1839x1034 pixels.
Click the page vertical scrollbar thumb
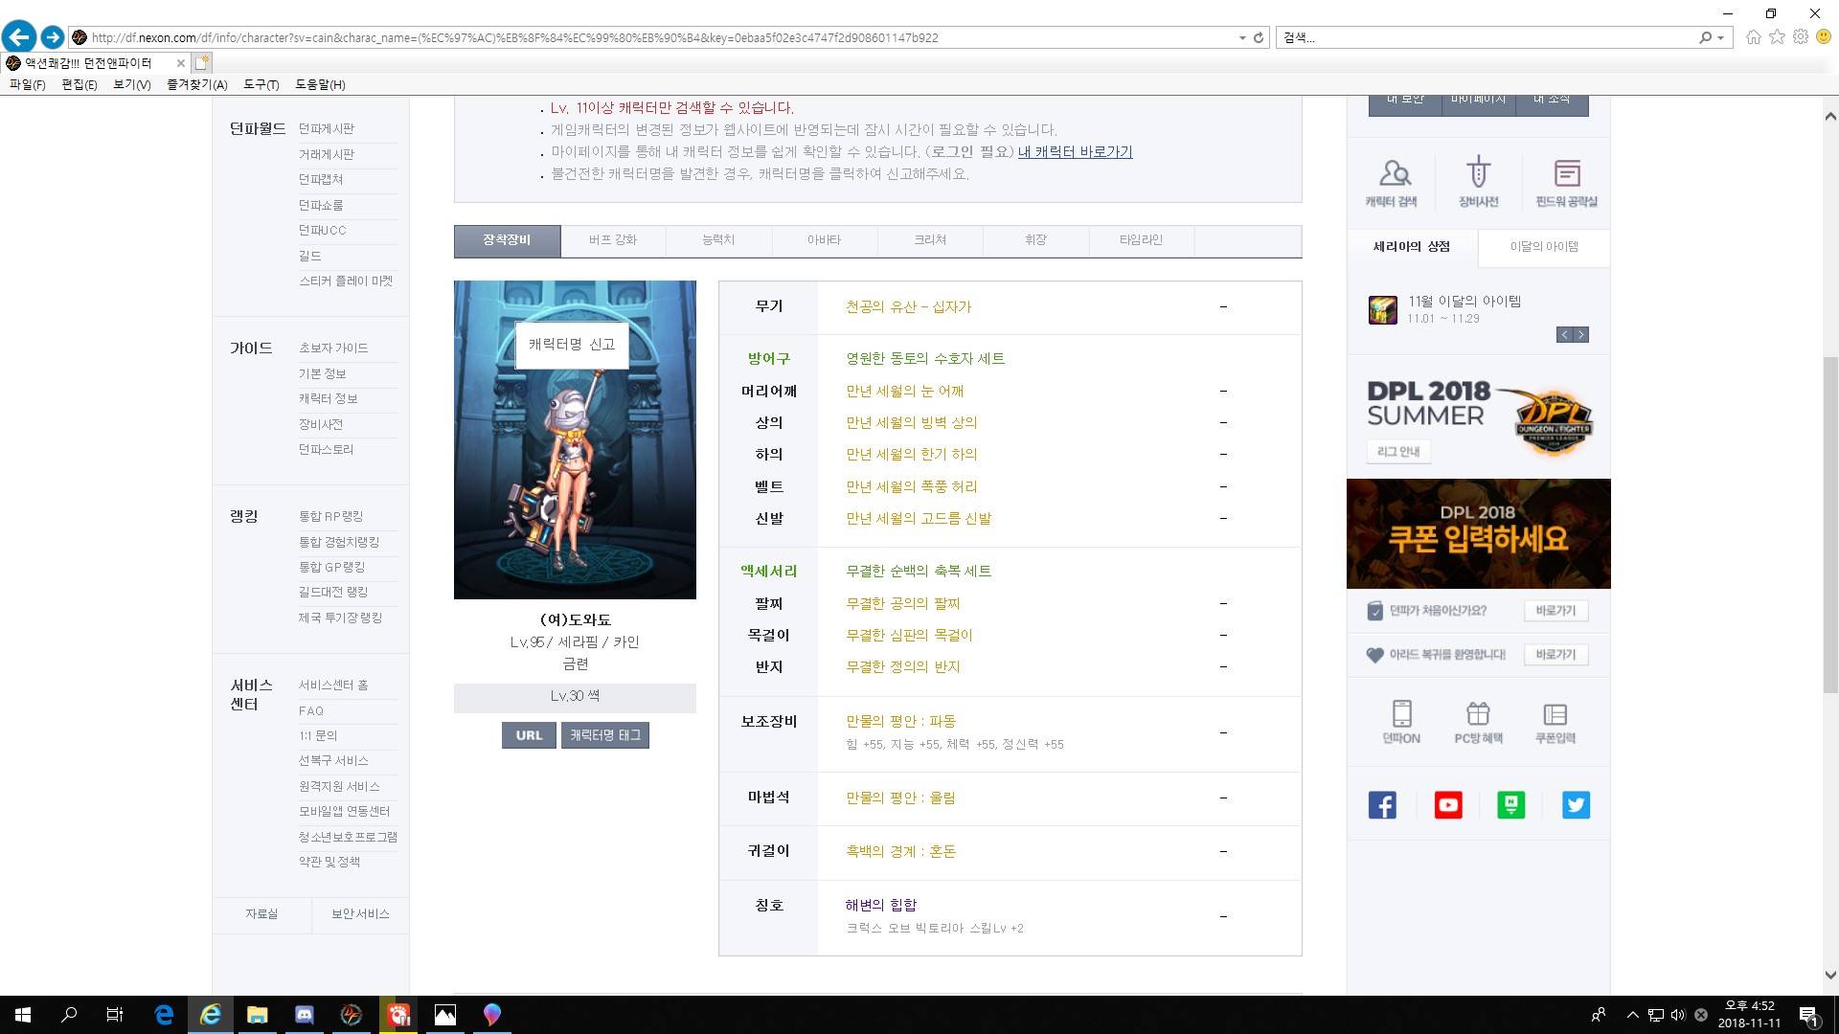1830,525
